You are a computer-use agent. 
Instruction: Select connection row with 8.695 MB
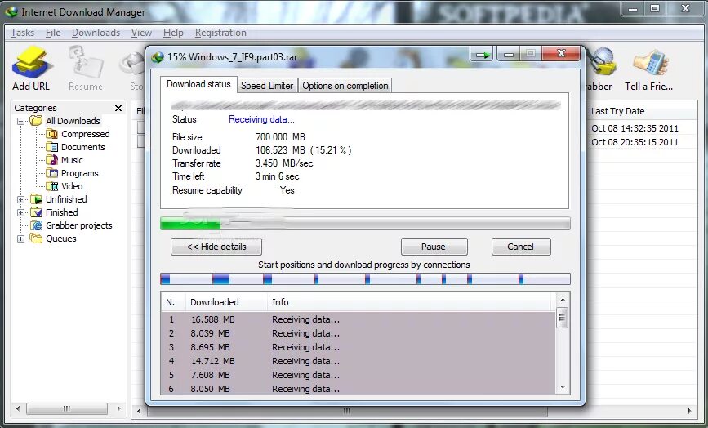coord(358,347)
